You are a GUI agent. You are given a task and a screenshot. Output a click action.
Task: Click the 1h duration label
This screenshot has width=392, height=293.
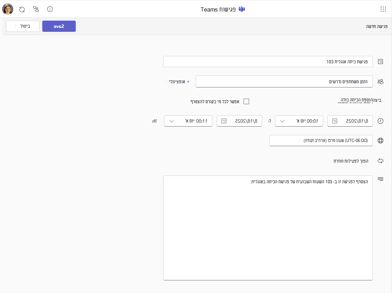[155, 121]
